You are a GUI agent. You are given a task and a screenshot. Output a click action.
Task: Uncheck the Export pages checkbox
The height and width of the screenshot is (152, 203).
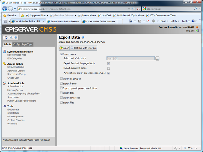tap(61, 54)
